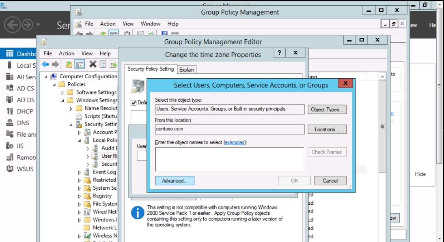The height and width of the screenshot is (242, 444).
Task: Expand Restricted Groups tree node
Action: click(80, 180)
